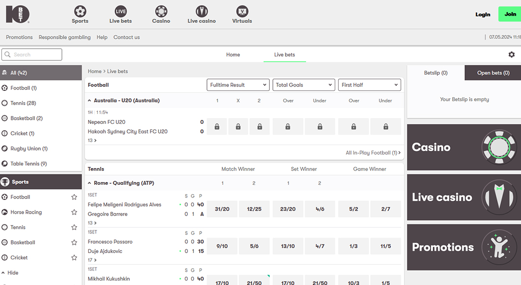Open the Fulltime Result dropdown

tap(238, 85)
